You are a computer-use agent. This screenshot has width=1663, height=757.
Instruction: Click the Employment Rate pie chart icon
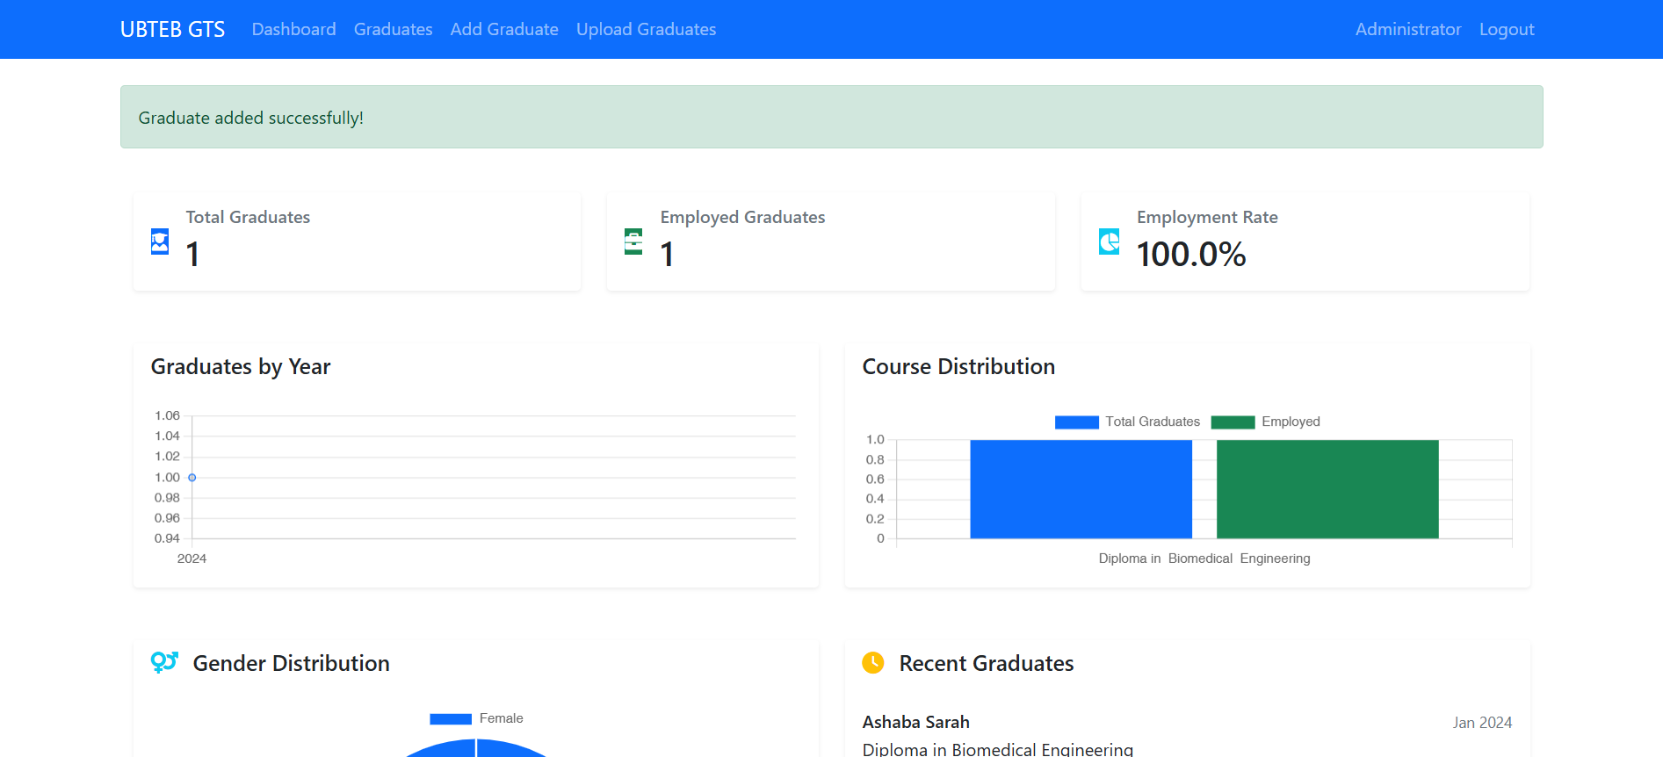pos(1110,242)
